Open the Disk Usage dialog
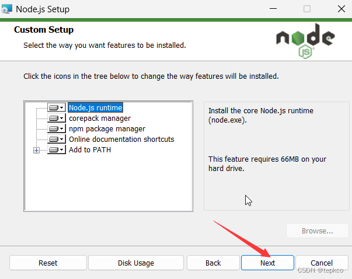This screenshot has width=352, height=279. [136, 263]
